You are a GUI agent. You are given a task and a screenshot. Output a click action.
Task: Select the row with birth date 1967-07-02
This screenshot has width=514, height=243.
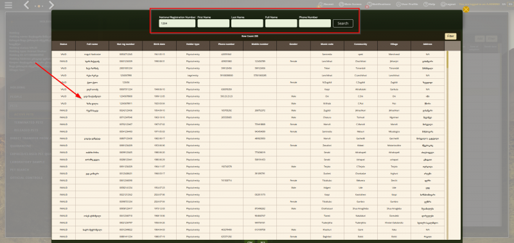248,124
